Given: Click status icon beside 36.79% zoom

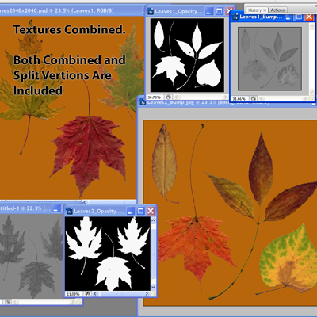Looking at the screenshot, I should (x=168, y=97).
